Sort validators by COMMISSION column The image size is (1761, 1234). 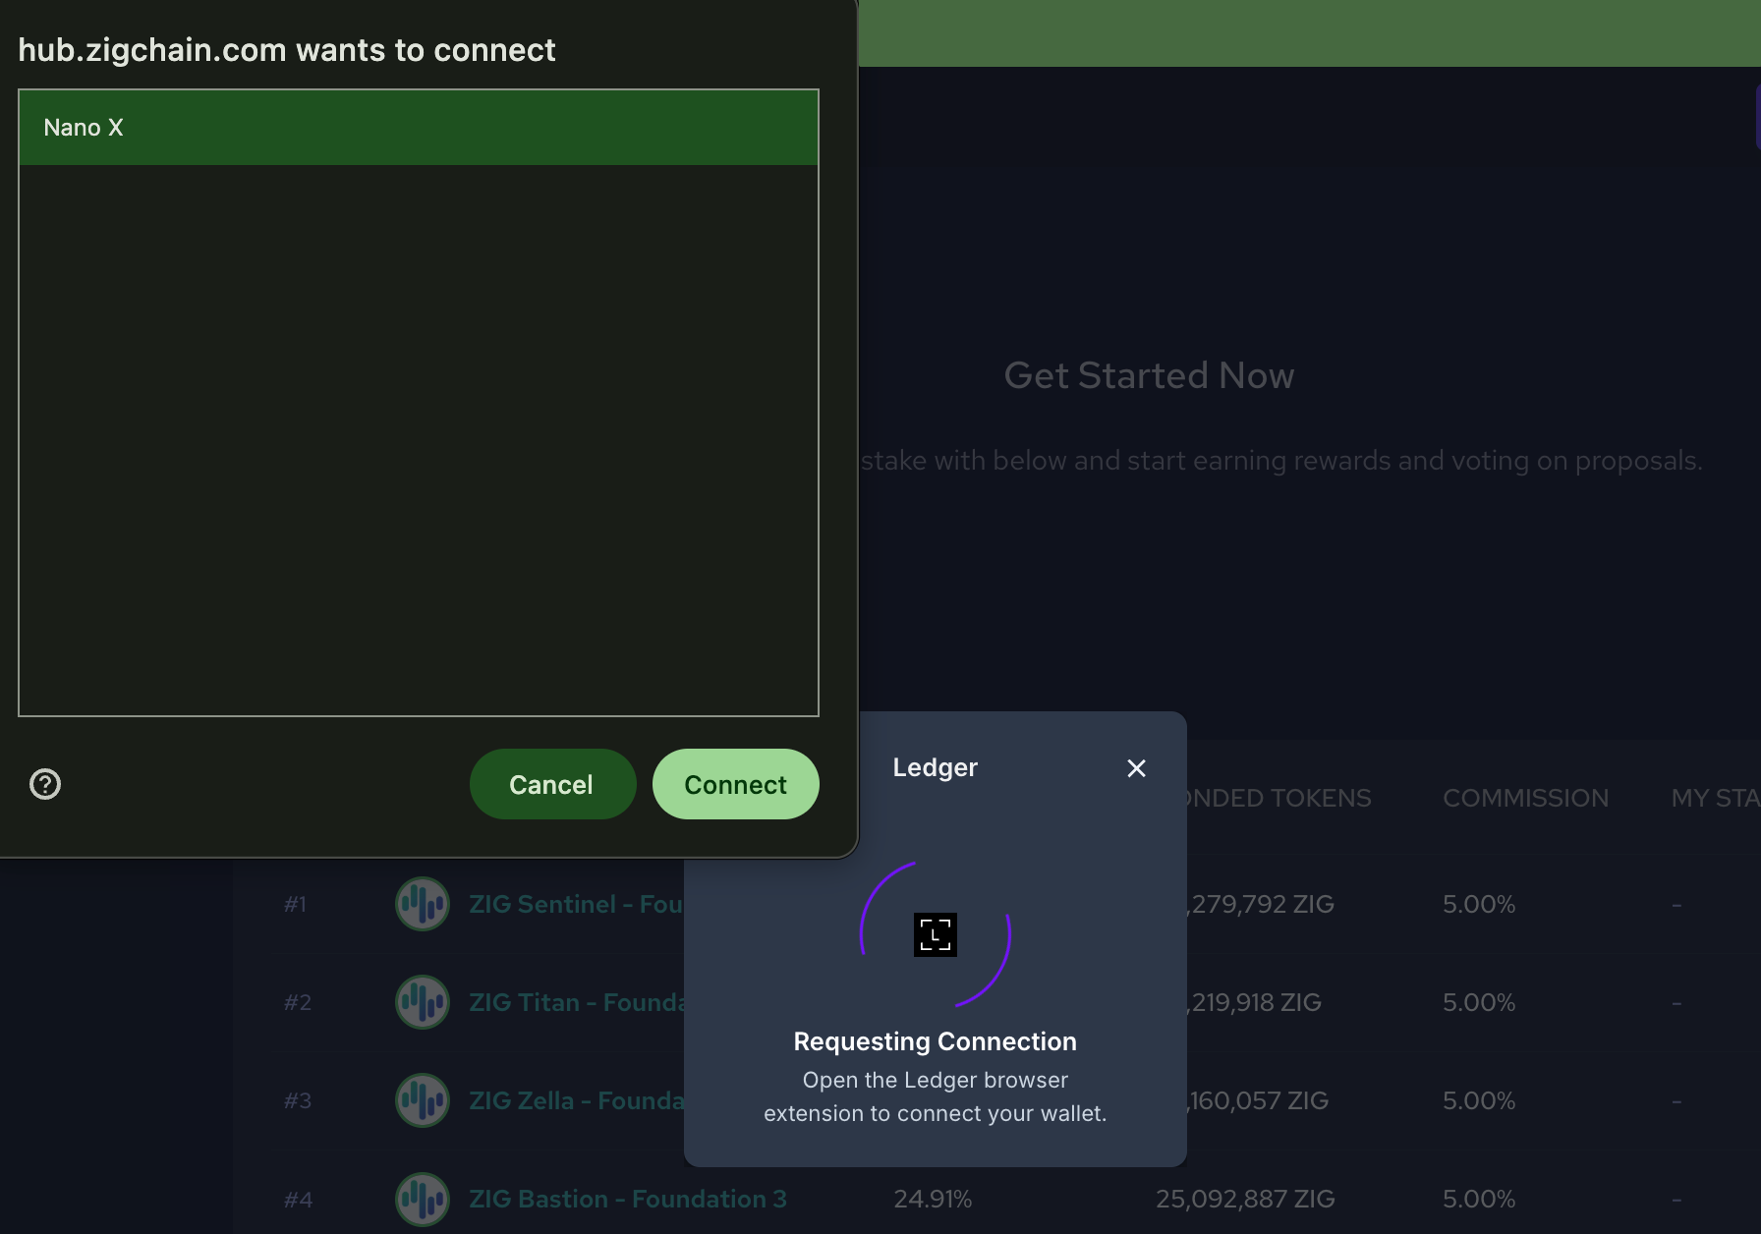click(x=1524, y=798)
